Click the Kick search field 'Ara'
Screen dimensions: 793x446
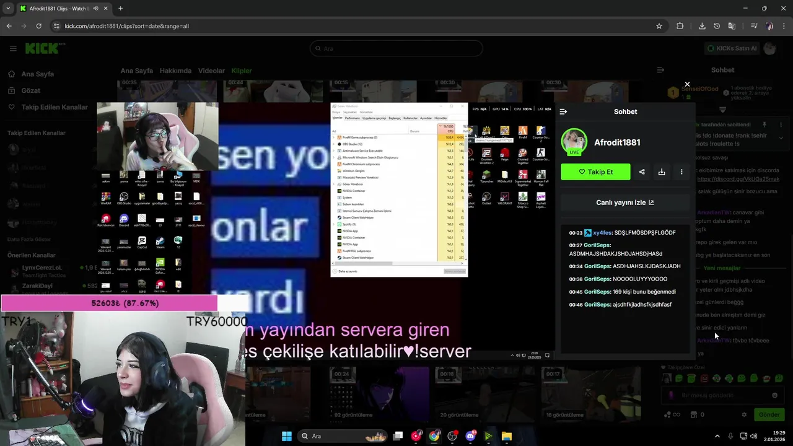pyautogui.click(x=396, y=48)
